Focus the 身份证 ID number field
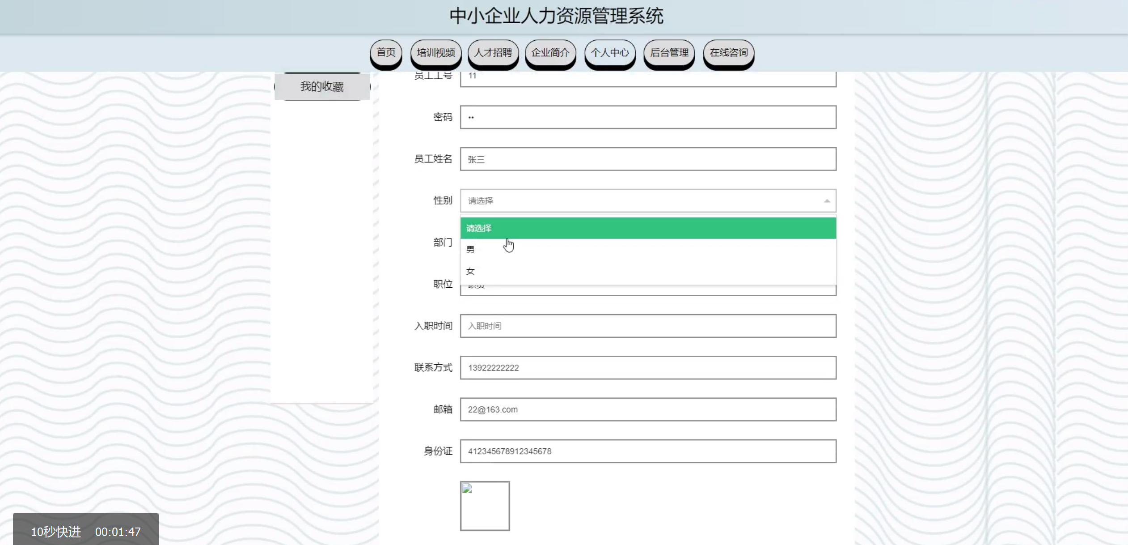Screen dimensions: 1128x545 [648, 451]
